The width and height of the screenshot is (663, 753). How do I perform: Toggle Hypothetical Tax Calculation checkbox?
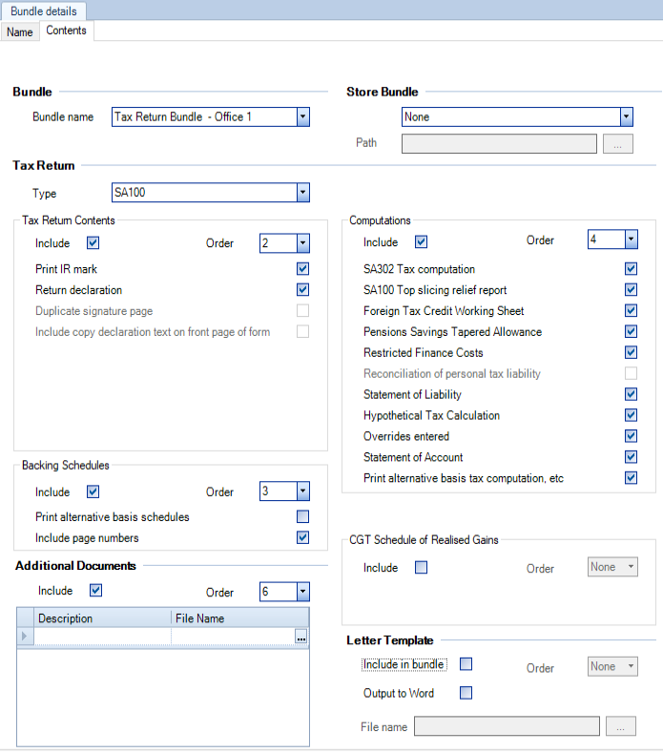pos(631,415)
